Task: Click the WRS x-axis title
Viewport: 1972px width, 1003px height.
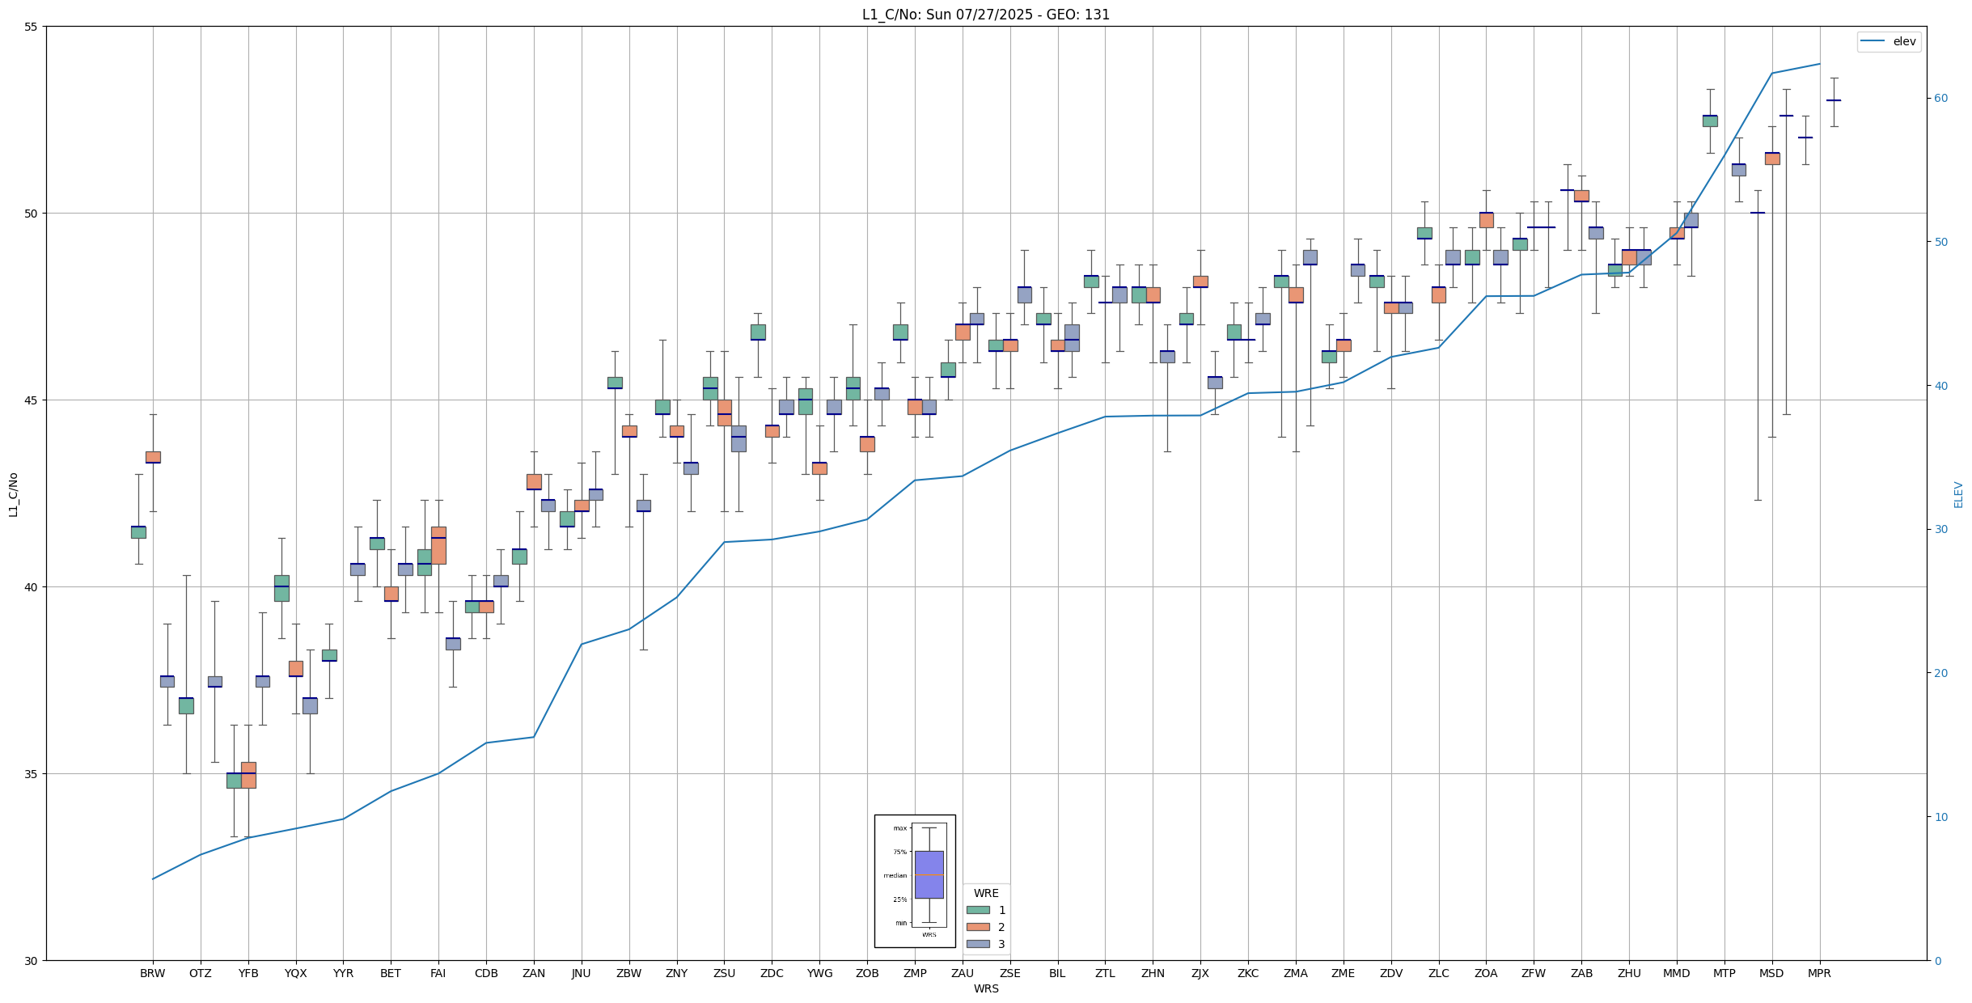Action: click(x=985, y=988)
